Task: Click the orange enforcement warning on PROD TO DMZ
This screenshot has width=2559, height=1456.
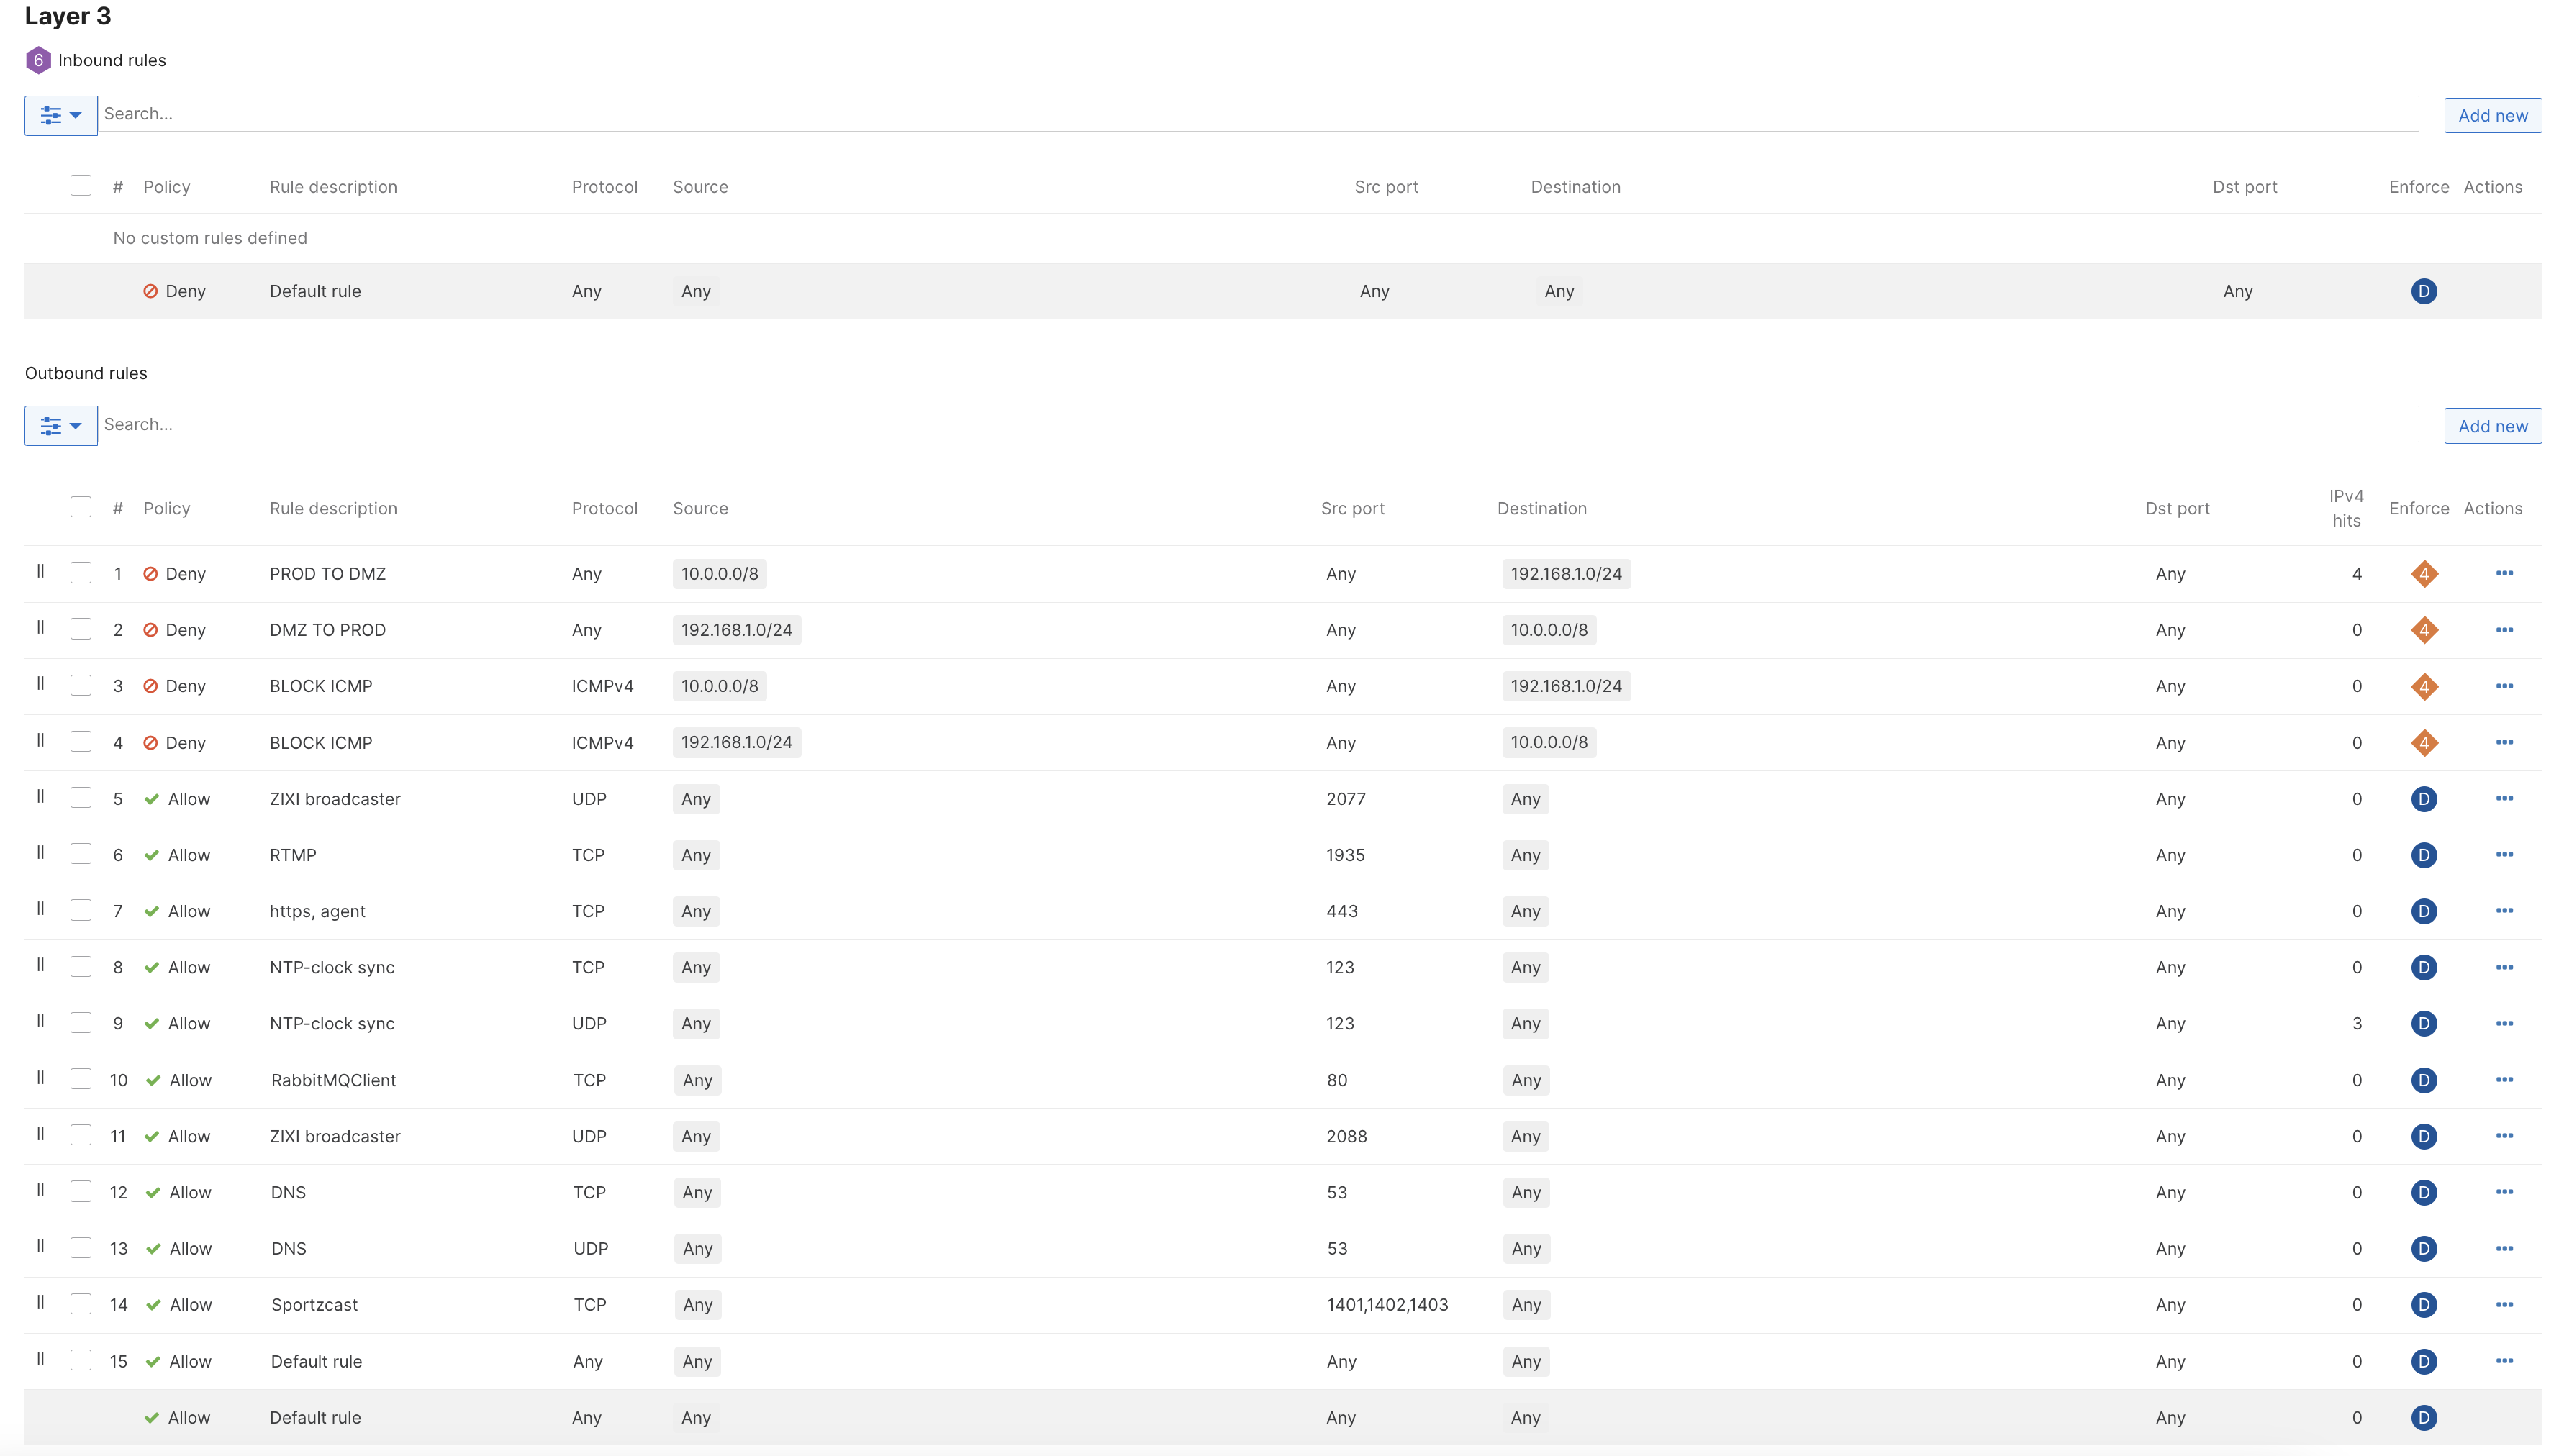Action: pyautogui.click(x=2425, y=573)
